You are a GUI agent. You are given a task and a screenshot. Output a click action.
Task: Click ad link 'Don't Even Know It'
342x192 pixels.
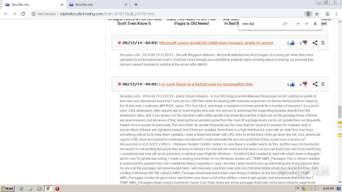point(134,23)
